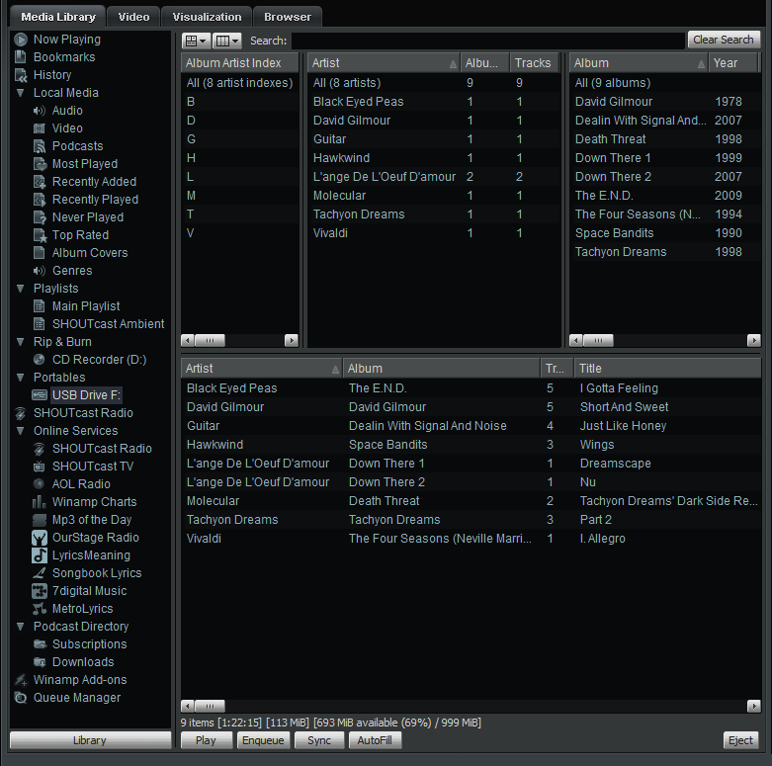The width and height of the screenshot is (772, 766).
Task: Open the view mode dropdown left of Search
Action: [196, 41]
